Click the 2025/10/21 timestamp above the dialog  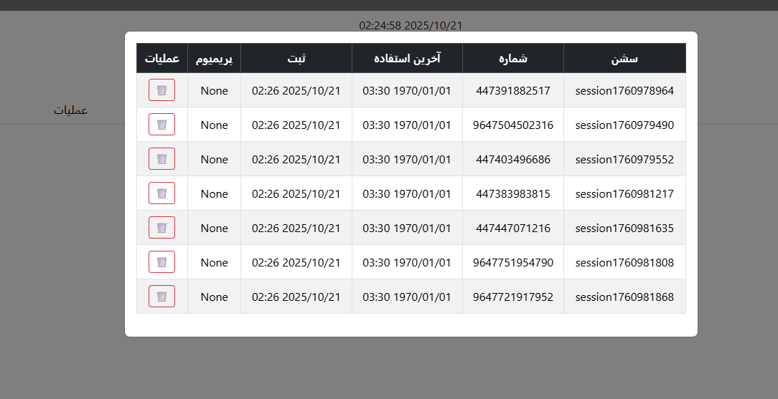[x=411, y=25]
